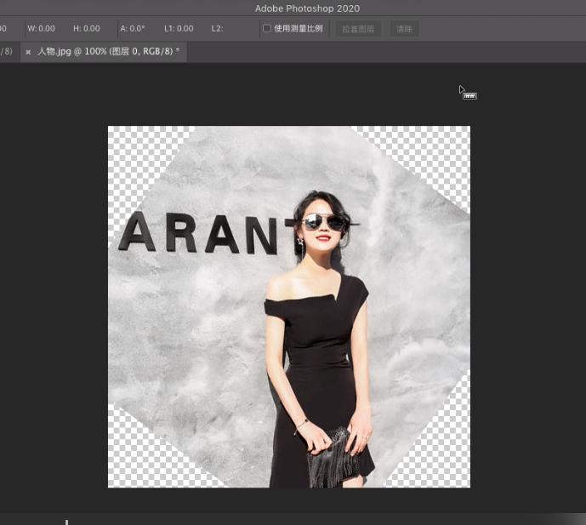Click the woman's sunglasses in the image
Image resolution: width=586 pixels, height=525 pixels.
(x=324, y=222)
